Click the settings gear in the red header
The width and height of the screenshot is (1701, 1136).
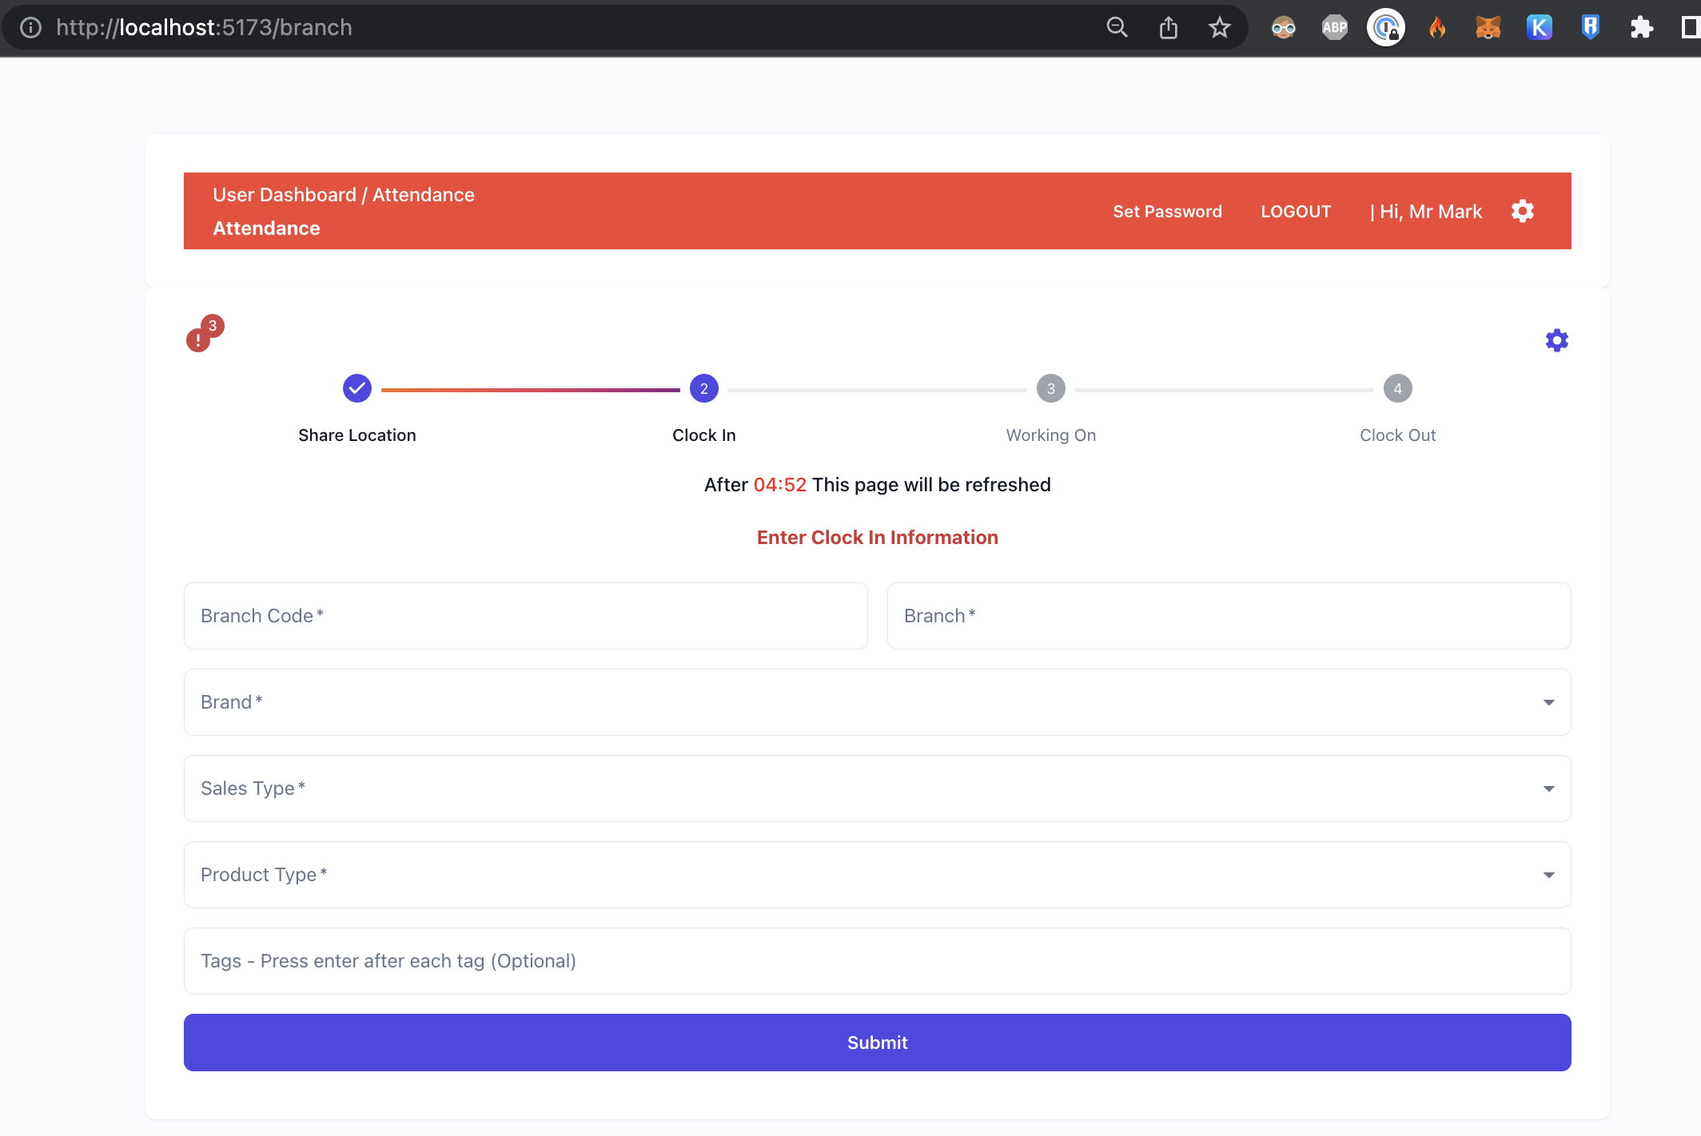pos(1522,211)
